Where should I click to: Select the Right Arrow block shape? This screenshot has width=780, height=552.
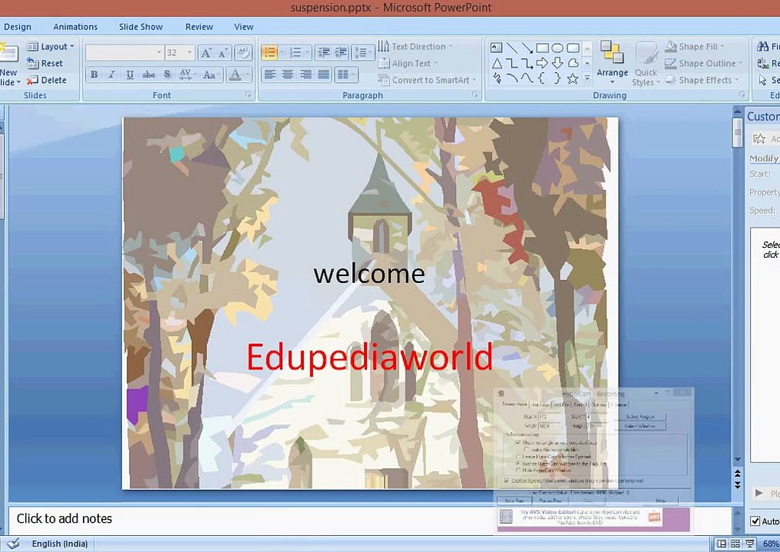pos(542,63)
